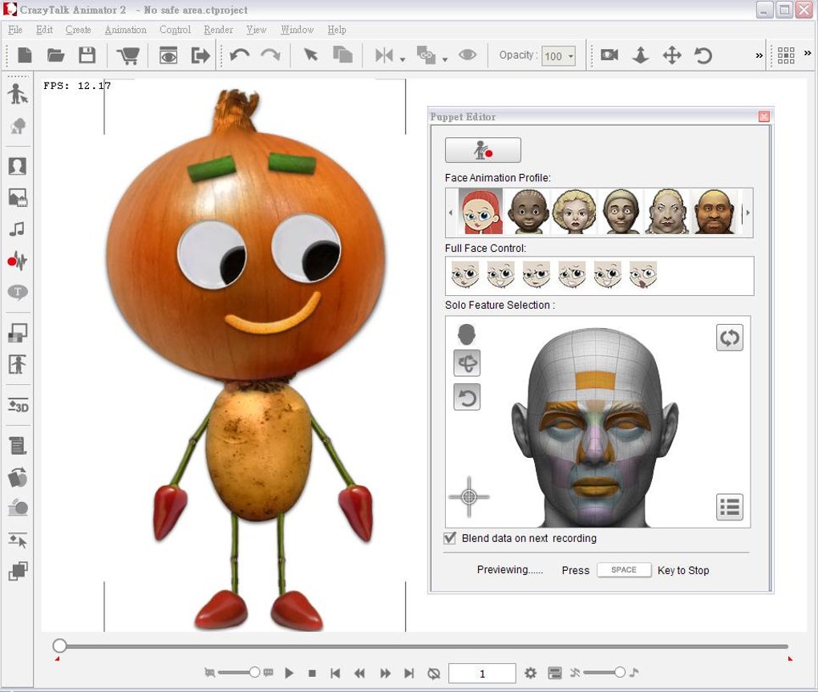Screen dimensions: 818x692
Task: Click the Undo arrow in toolbar
Action: coord(239,55)
